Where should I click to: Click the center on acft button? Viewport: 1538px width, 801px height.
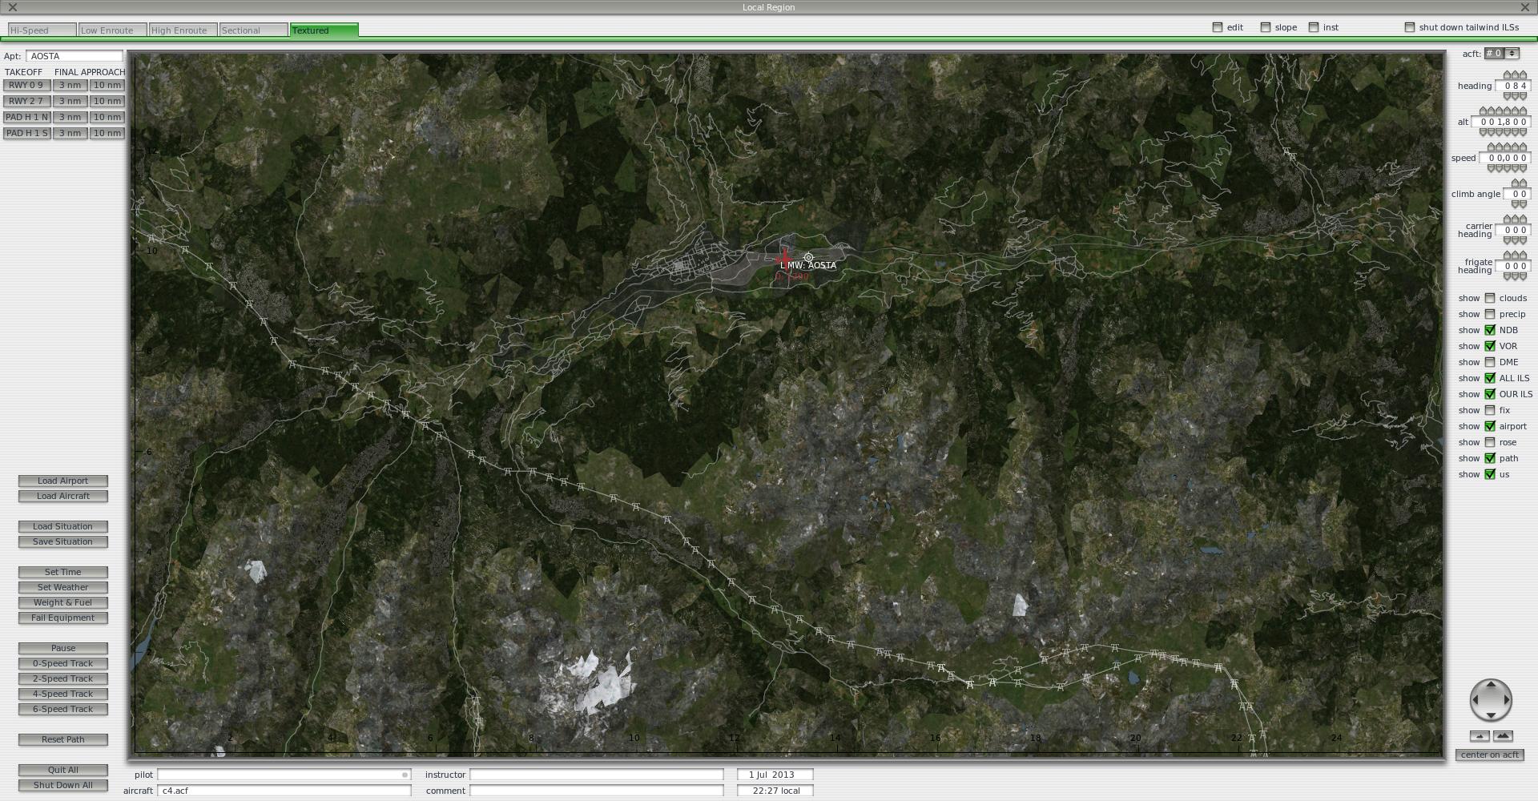1489,755
